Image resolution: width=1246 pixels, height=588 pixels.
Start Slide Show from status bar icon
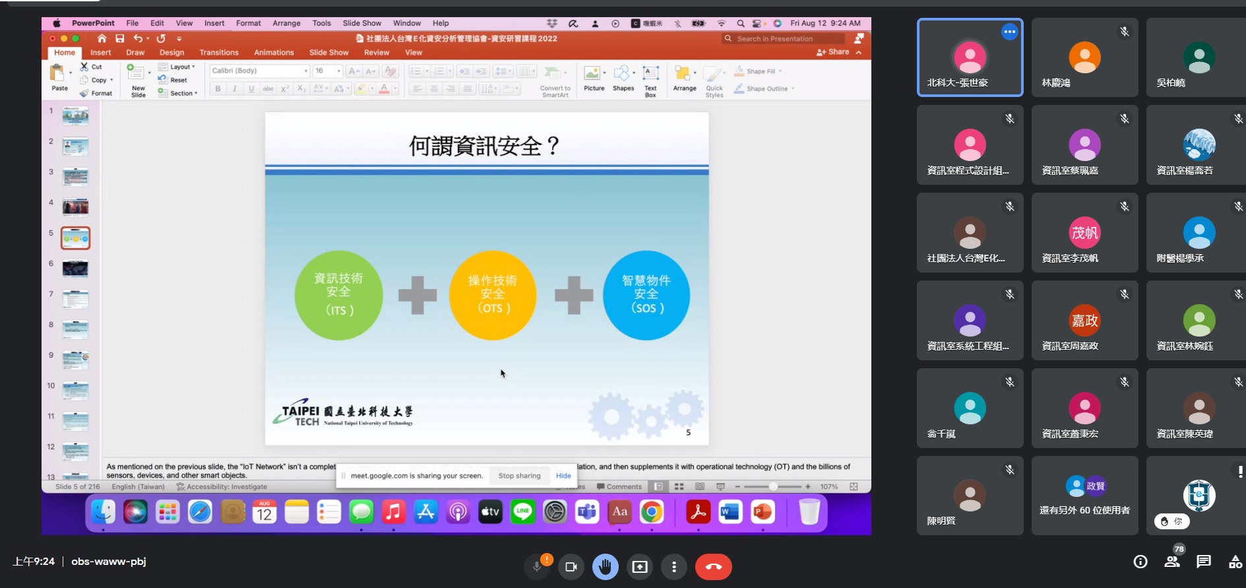point(720,487)
